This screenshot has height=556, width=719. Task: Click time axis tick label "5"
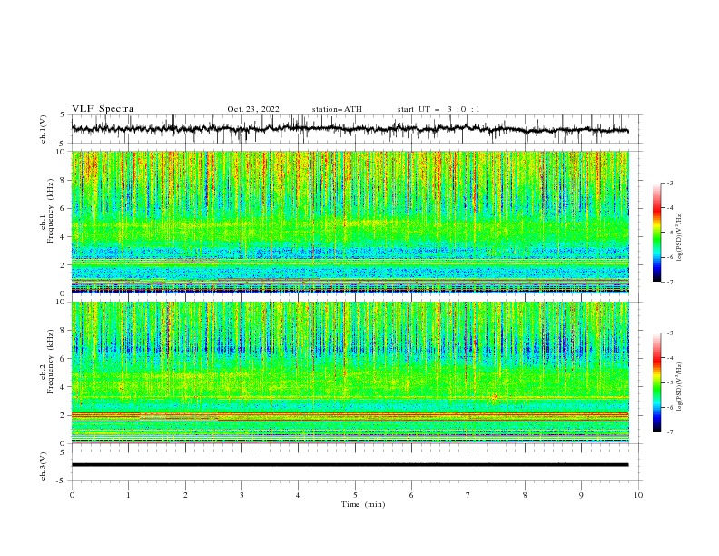tap(355, 495)
